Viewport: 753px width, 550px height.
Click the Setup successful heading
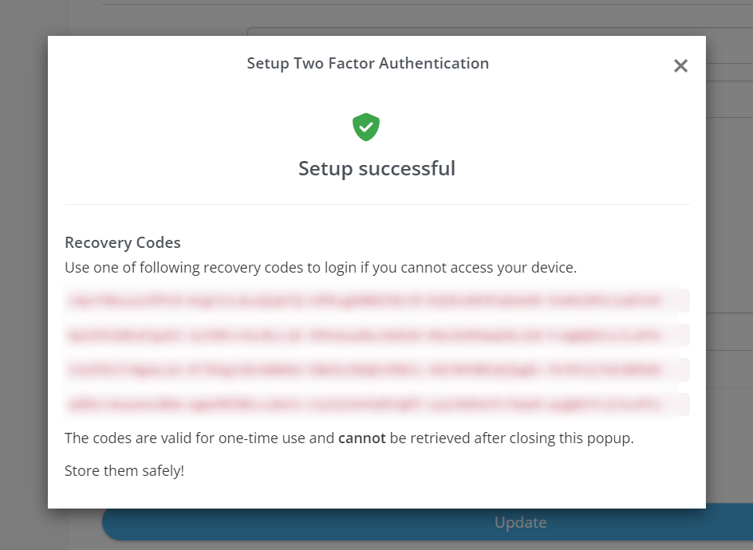[x=377, y=168]
